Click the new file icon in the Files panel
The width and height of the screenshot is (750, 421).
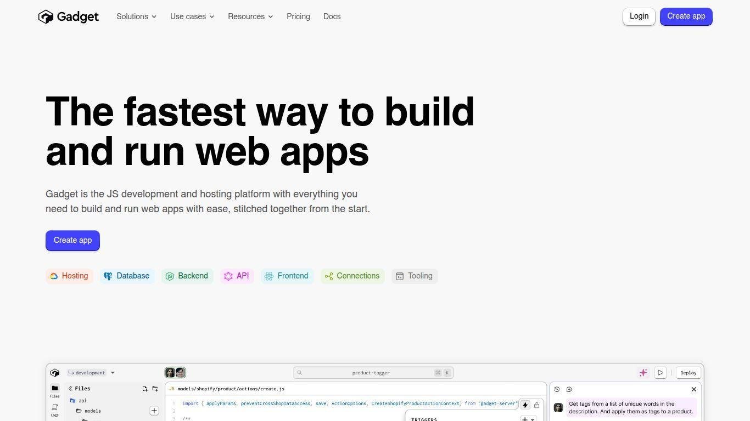[x=145, y=389]
